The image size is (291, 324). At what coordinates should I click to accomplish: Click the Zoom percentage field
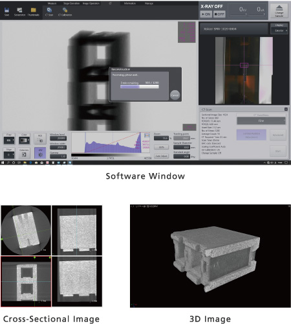[161, 138]
